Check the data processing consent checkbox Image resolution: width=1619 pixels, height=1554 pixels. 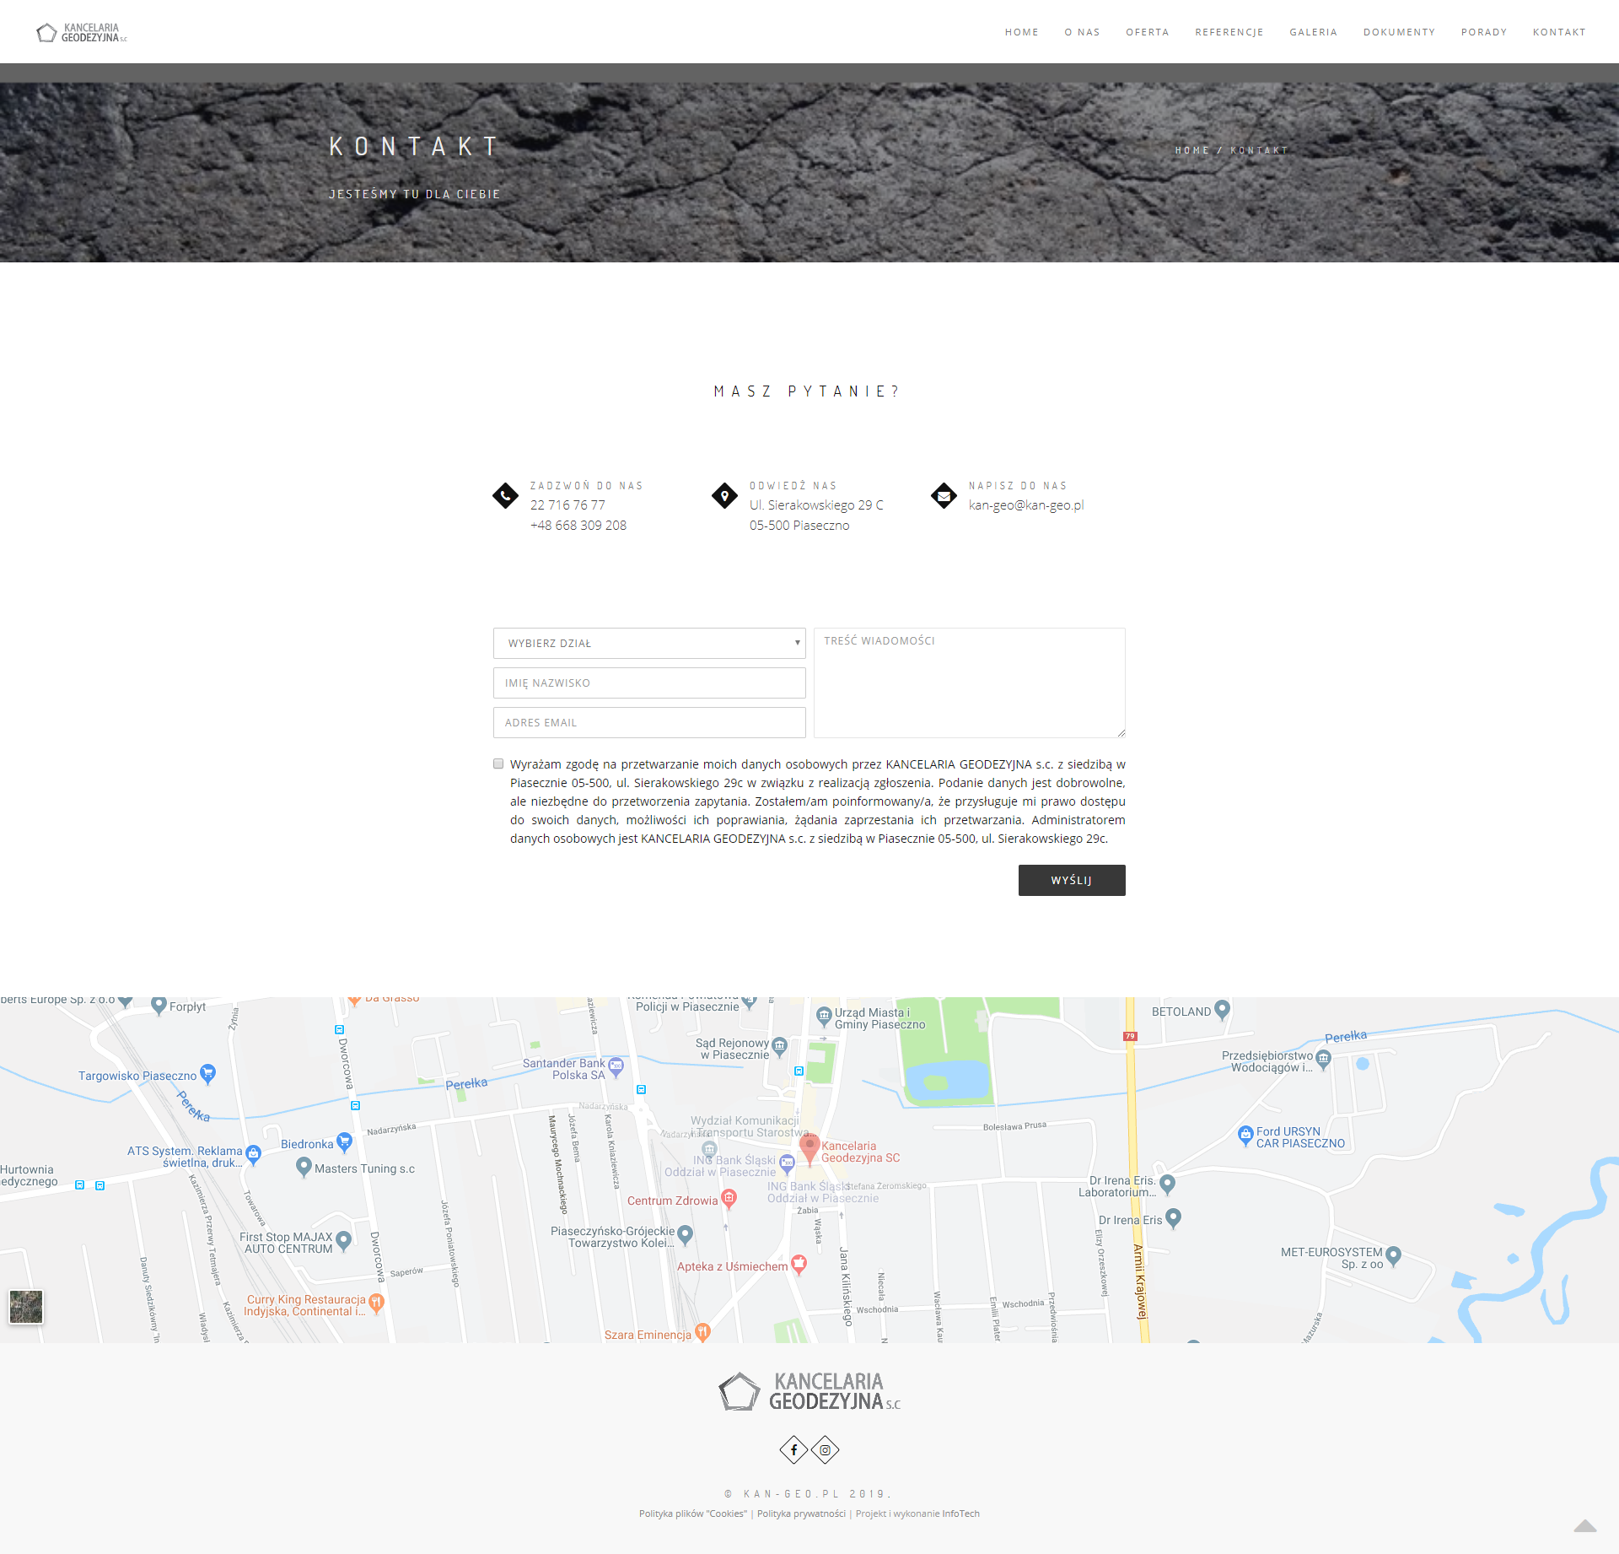[498, 764]
